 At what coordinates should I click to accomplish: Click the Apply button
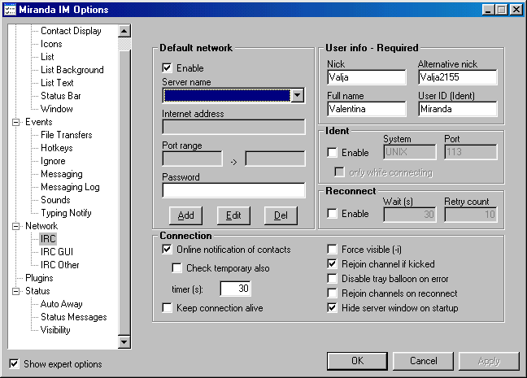point(489,361)
